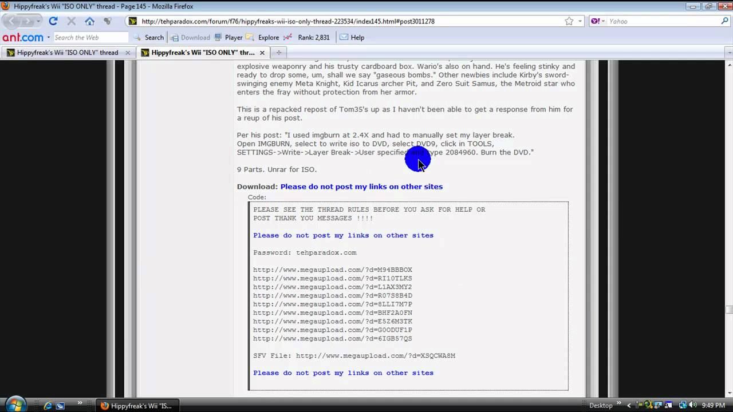Click the ant.com Search button
This screenshot has height=412, width=733.
pos(149,37)
